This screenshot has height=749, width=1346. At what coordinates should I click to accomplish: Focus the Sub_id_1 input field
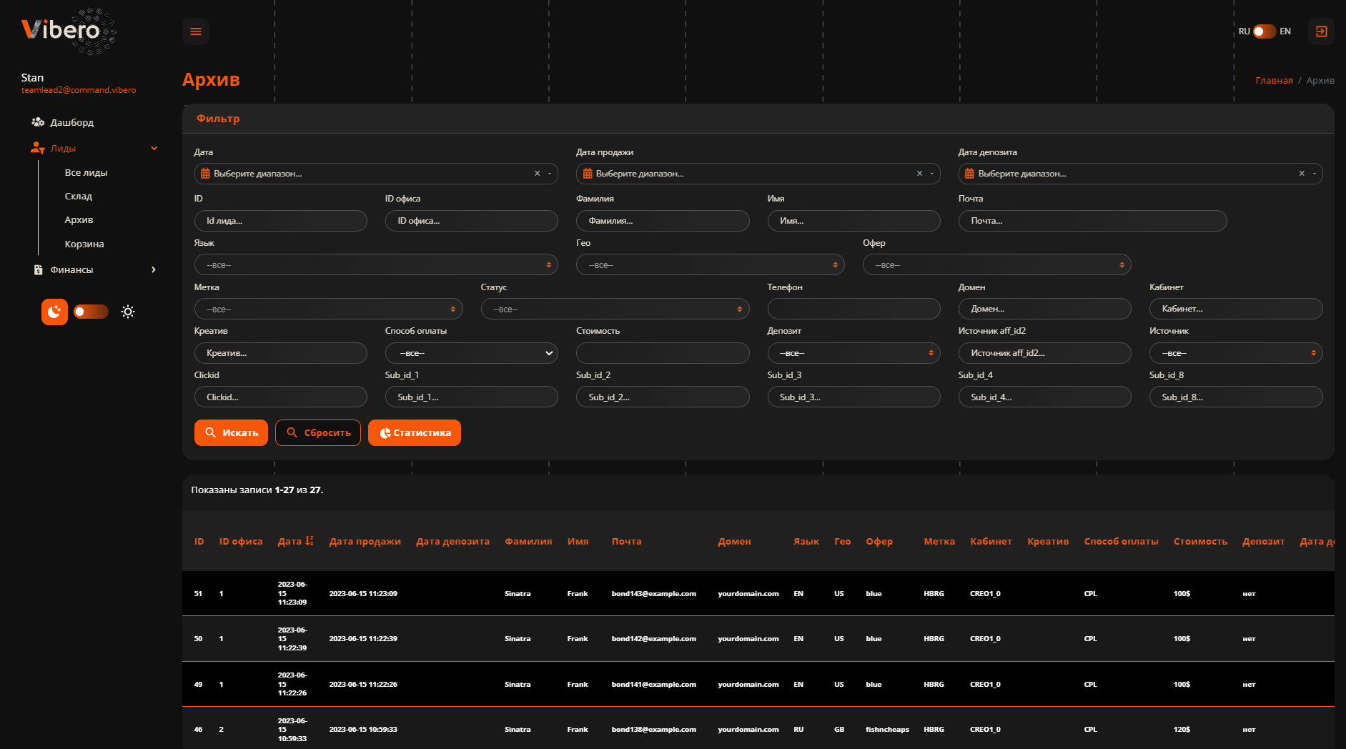[472, 397]
